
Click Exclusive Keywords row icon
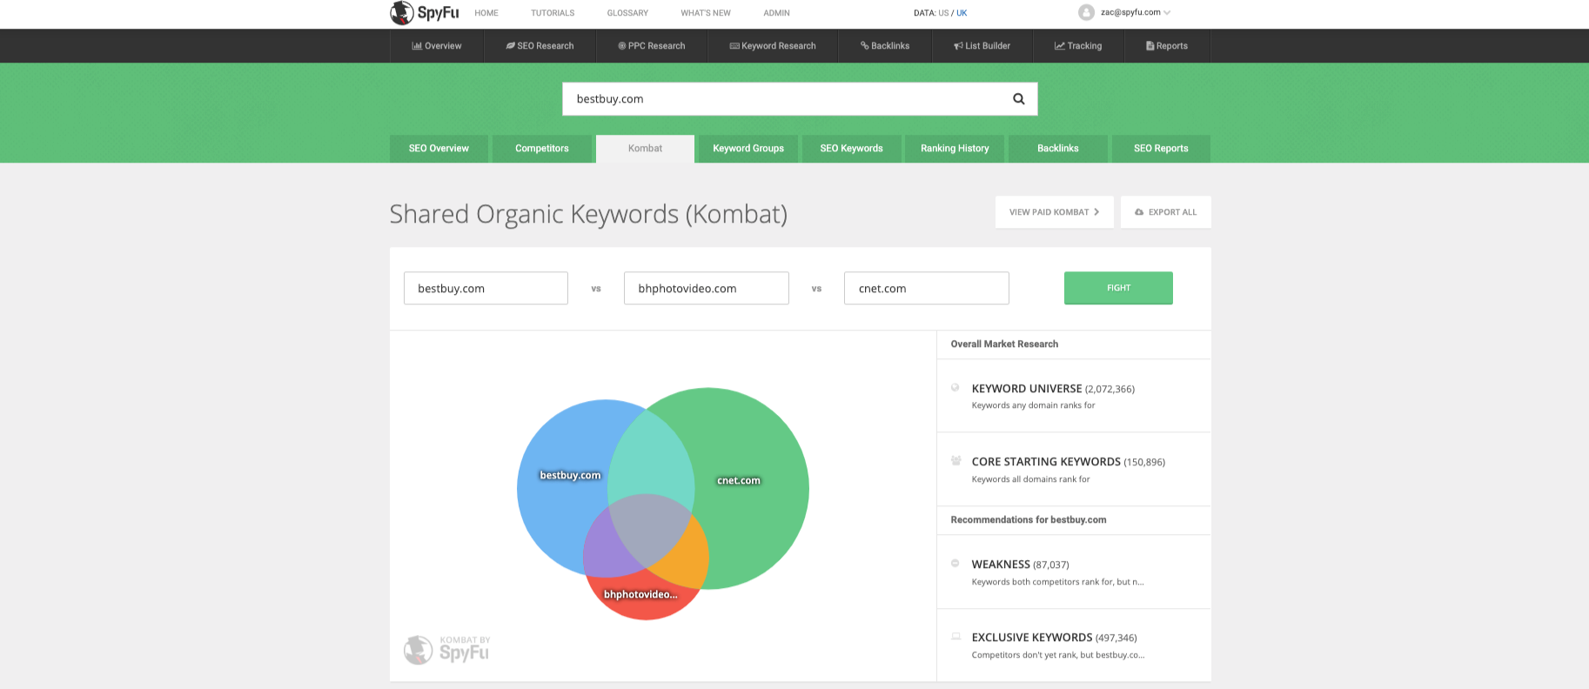tap(955, 637)
